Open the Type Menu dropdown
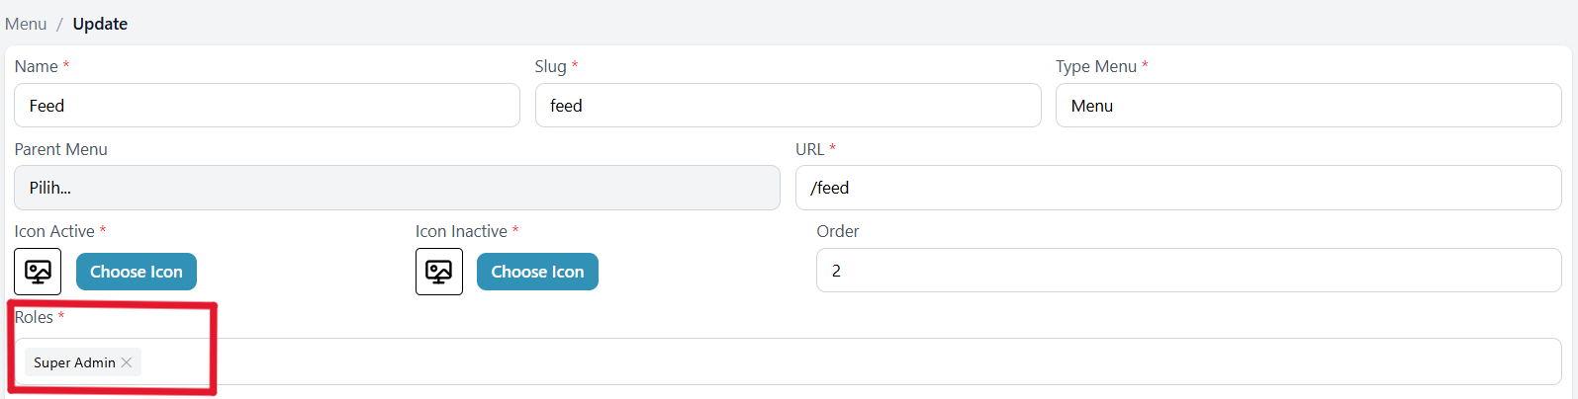Viewport: 1578px width, 399px height. coord(1307,106)
